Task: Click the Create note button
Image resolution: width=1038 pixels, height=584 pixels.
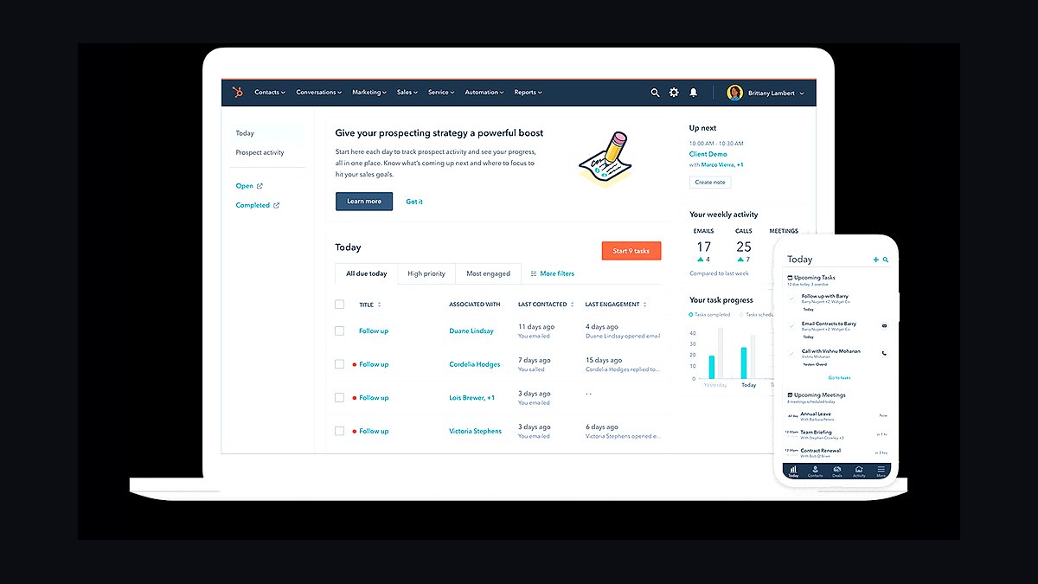Action: [x=710, y=182]
